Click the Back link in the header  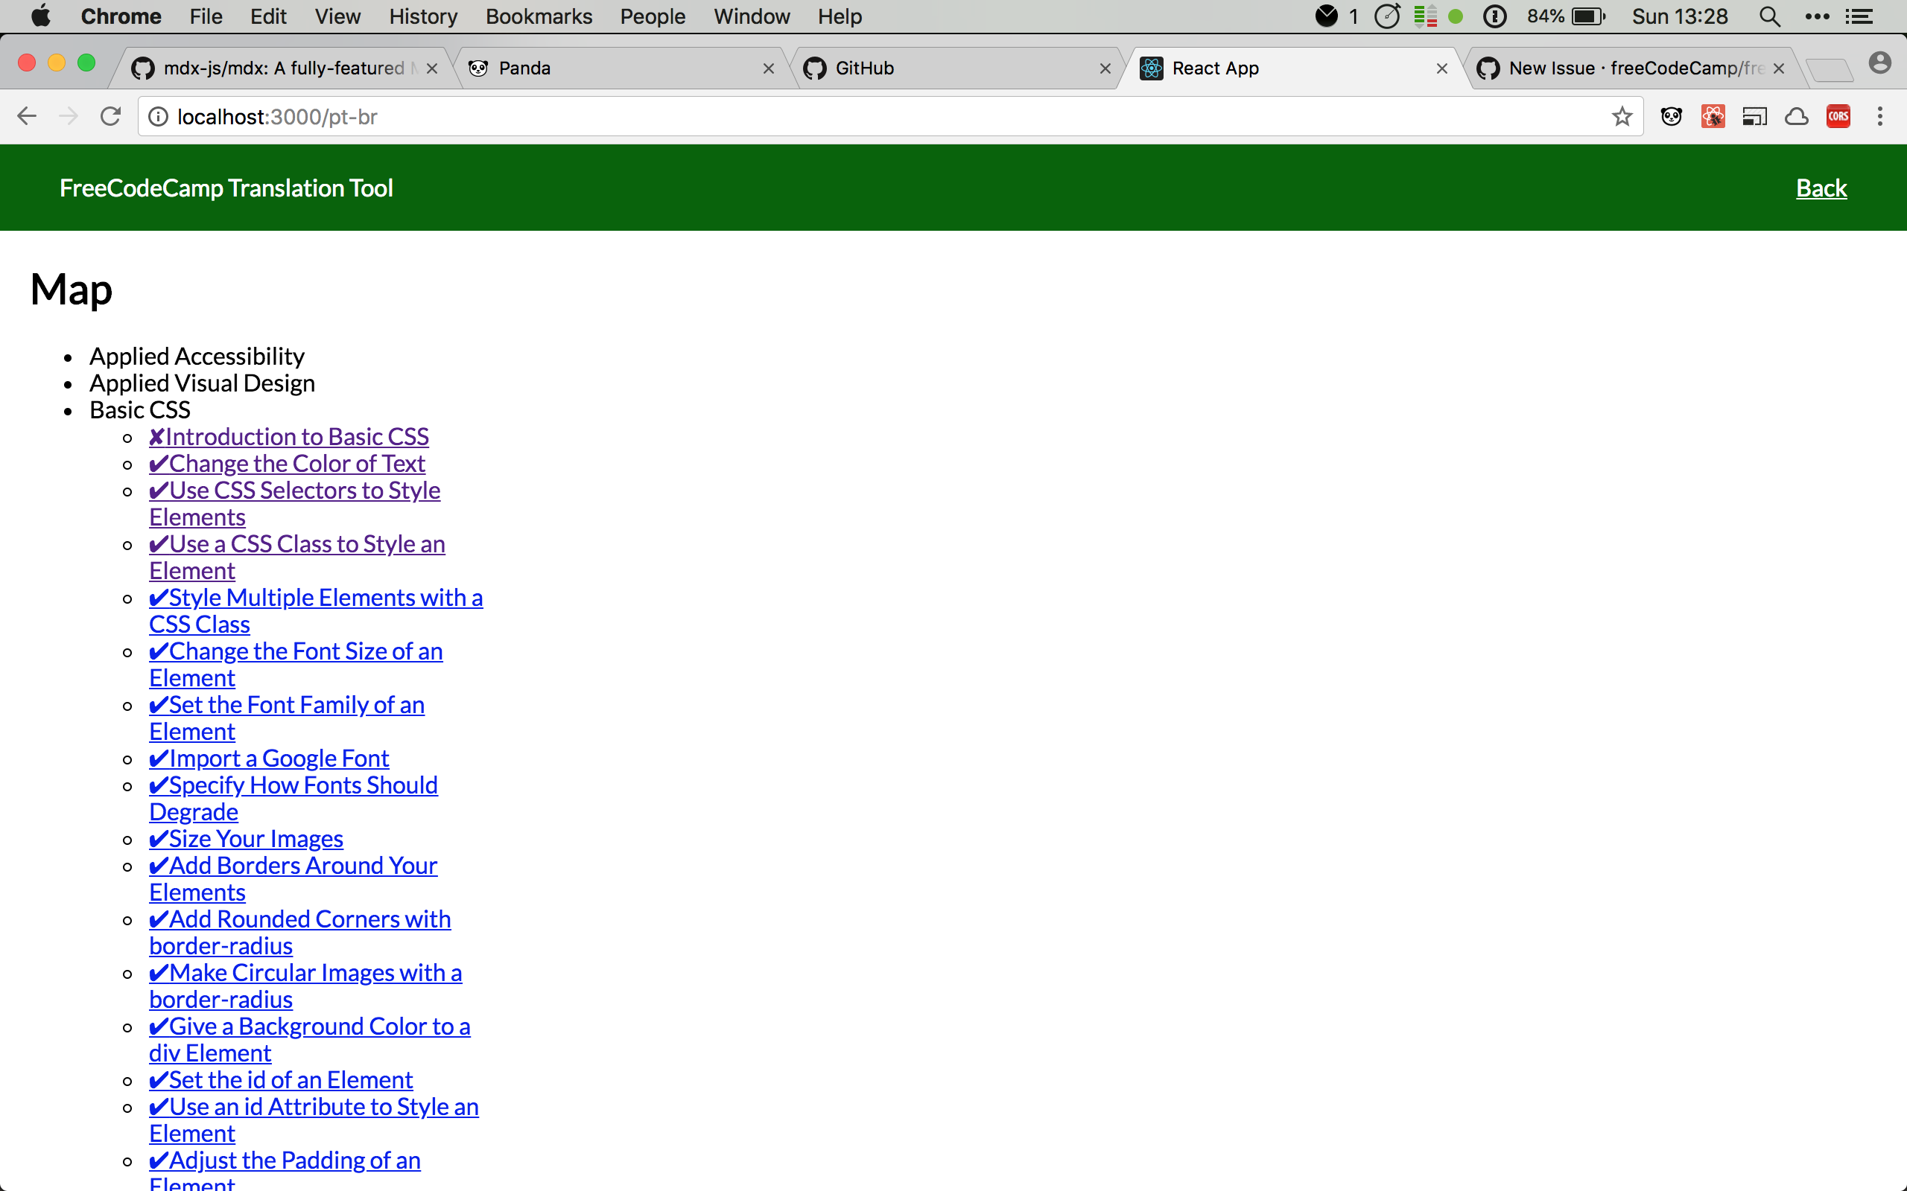point(1821,188)
